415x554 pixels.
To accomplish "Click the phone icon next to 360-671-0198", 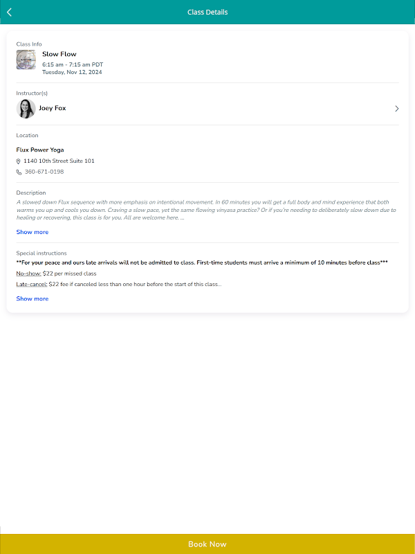I will click(x=19, y=172).
